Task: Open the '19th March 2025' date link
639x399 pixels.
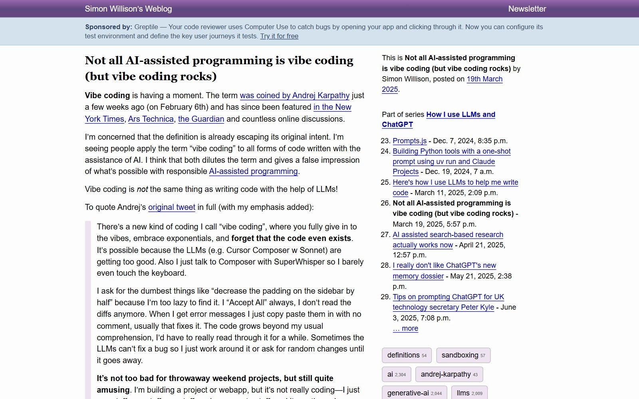Action: [x=484, y=79]
